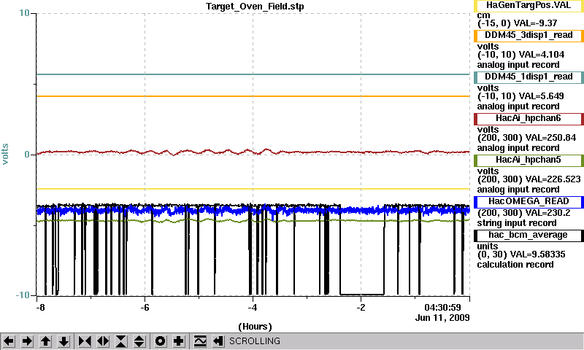Screen dimensions: 584x350
Task: Click the '(-10, 10) VAL=4.104' text
Action: pos(520,55)
